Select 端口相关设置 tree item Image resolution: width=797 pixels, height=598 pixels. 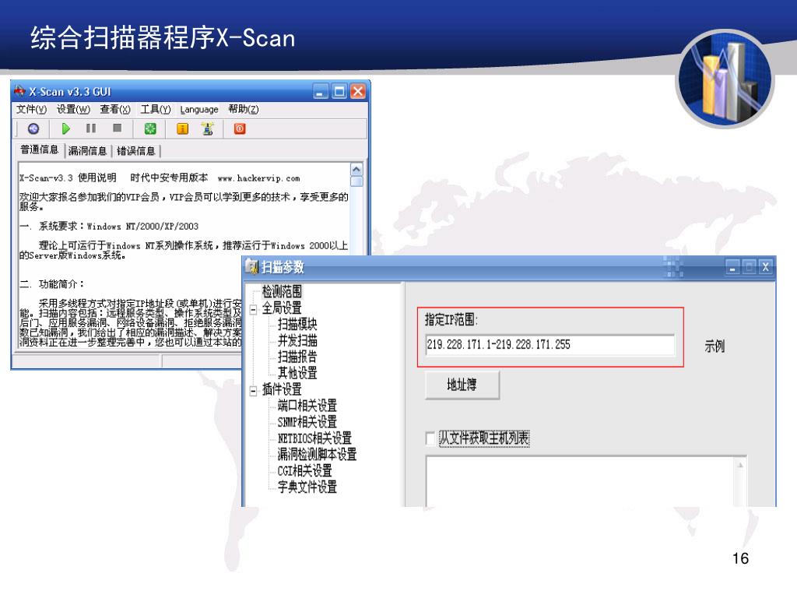coord(307,405)
